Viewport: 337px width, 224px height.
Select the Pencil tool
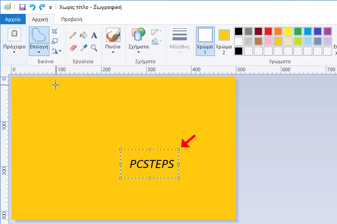coord(73,35)
